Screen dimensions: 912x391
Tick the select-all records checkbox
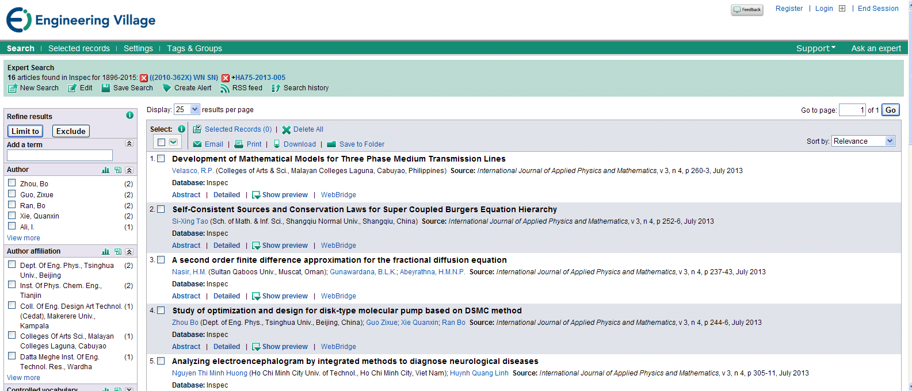pyautogui.click(x=161, y=142)
